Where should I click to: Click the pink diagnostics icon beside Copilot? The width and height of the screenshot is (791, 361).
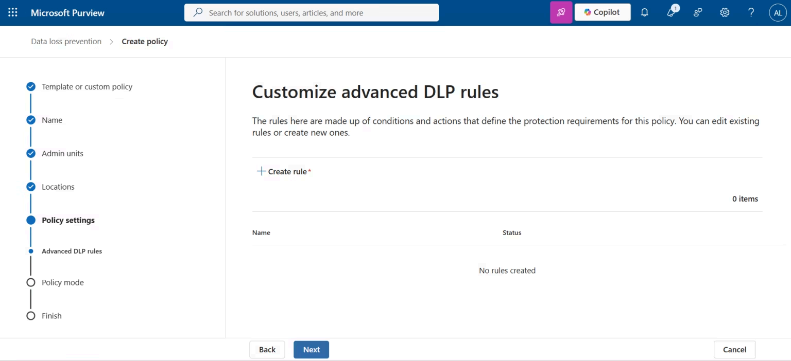[x=561, y=12]
